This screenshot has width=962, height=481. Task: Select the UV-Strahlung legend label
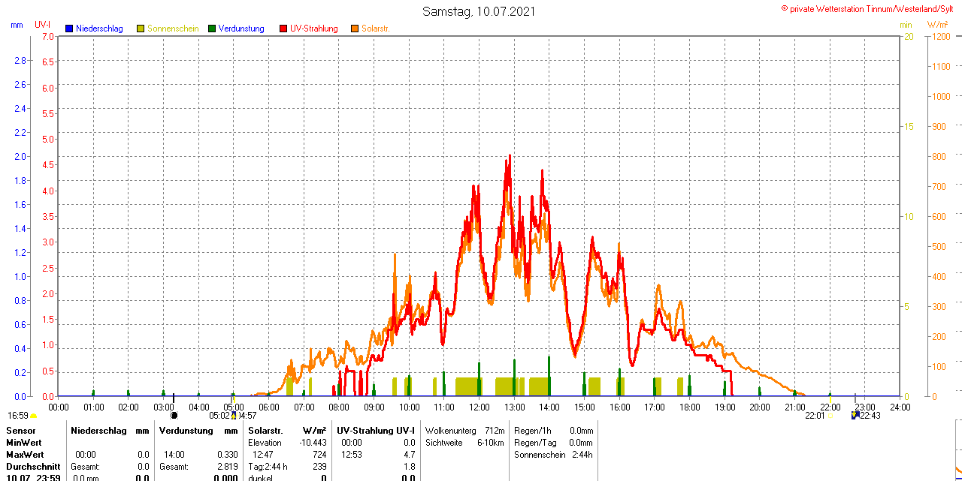pyautogui.click(x=314, y=29)
